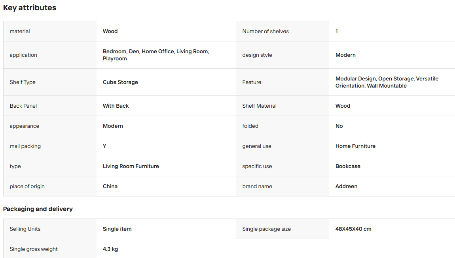This screenshot has width=455, height=258.
Task: Click the folded value No
Action: point(339,126)
